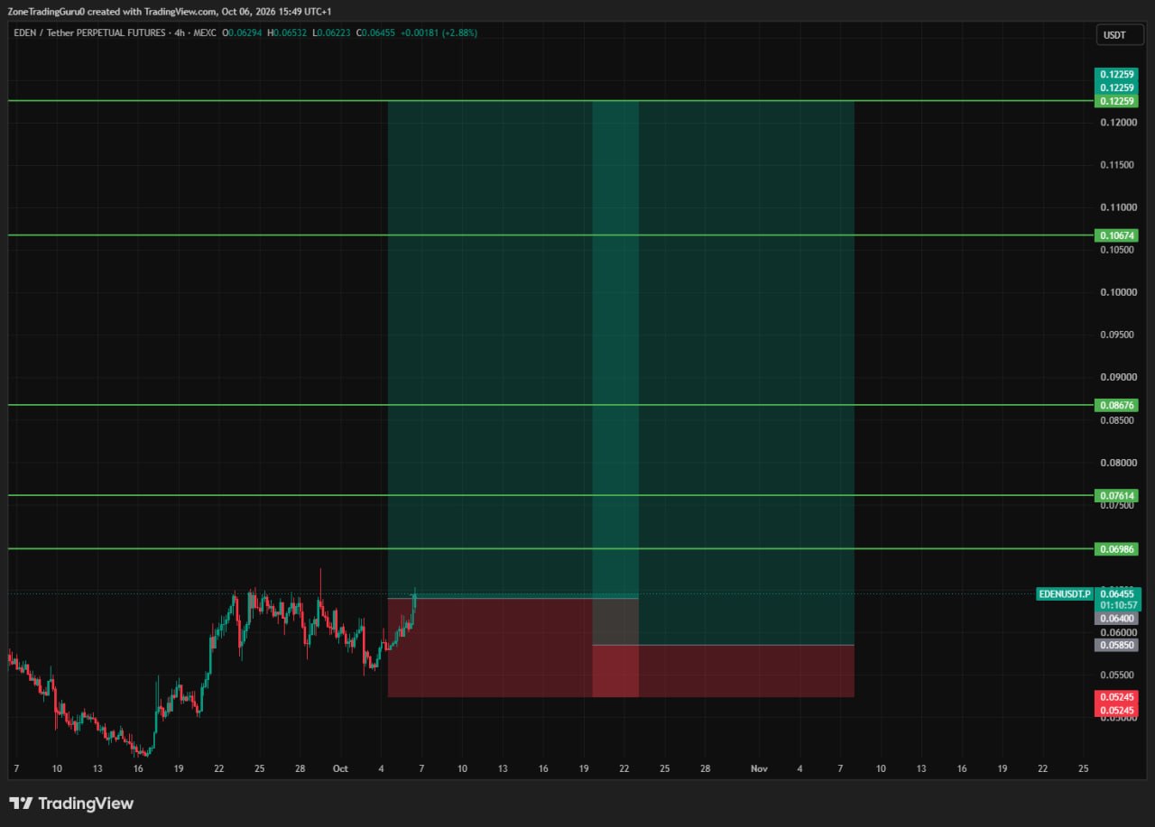Image resolution: width=1155 pixels, height=827 pixels.
Task: Select the 0.06986 horizontal line label
Action: pyautogui.click(x=1116, y=549)
